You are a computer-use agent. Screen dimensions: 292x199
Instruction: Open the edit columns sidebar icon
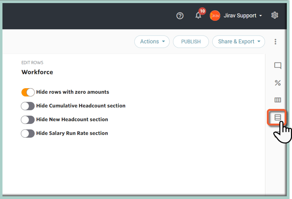pyautogui.click(x=278, y=100)
